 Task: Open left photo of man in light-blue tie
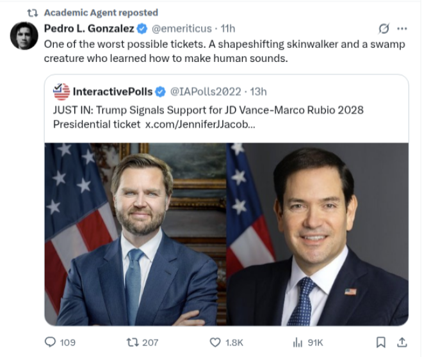[135, 234]
